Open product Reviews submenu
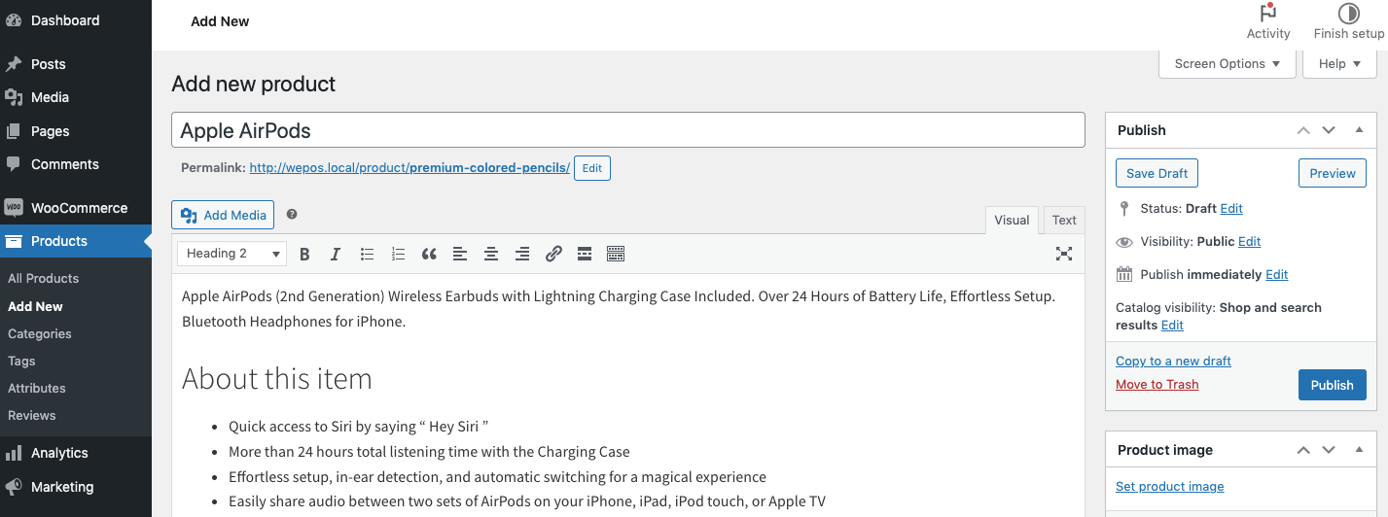1388x517 pixels. coord(32,415)
